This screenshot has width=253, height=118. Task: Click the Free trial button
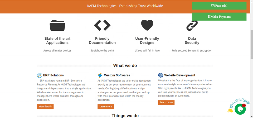(x=219, y=6)
